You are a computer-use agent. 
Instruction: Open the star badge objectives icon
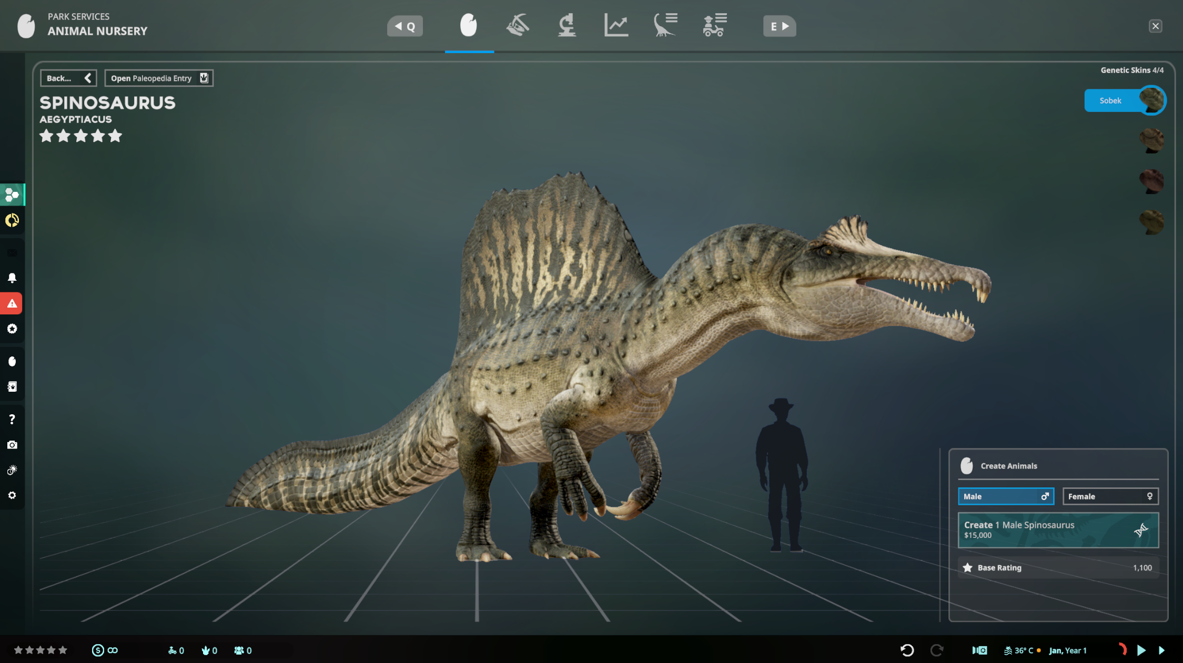click(12, 329)
